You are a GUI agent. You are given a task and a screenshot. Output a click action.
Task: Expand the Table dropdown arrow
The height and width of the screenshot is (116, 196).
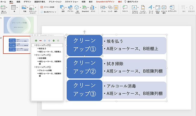click(x=17, y=7)
